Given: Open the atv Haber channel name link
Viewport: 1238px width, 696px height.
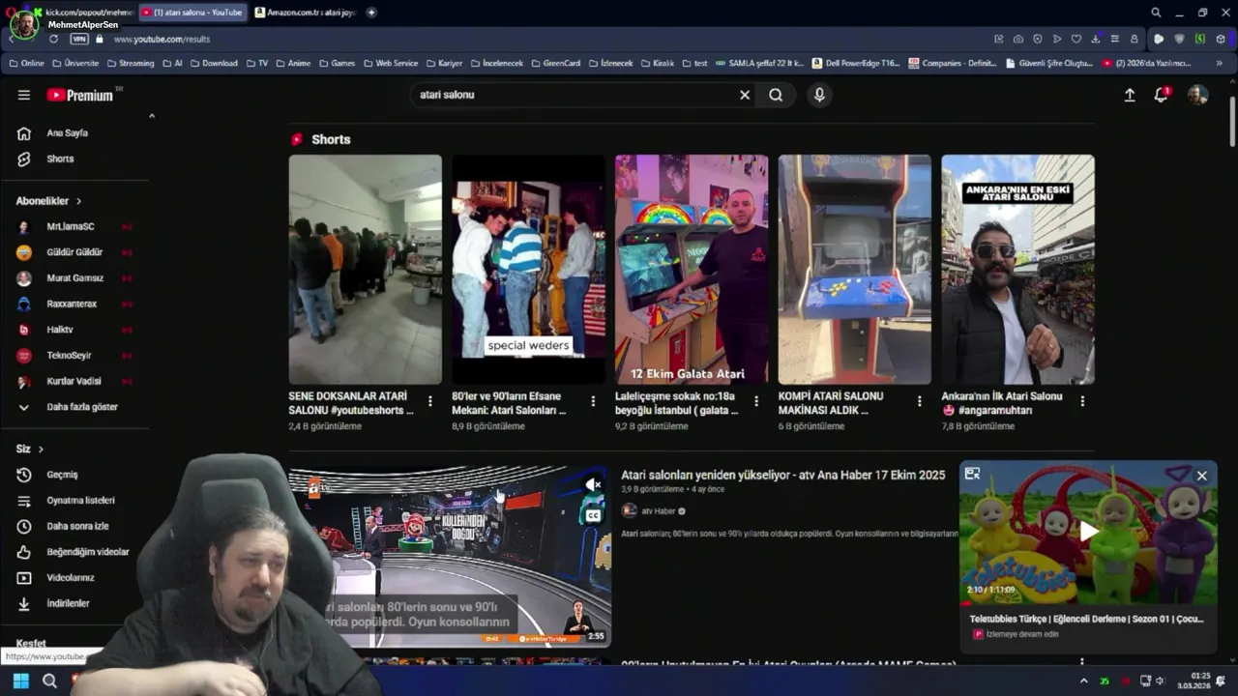Looking at the screenshot, I should [658, 510].
